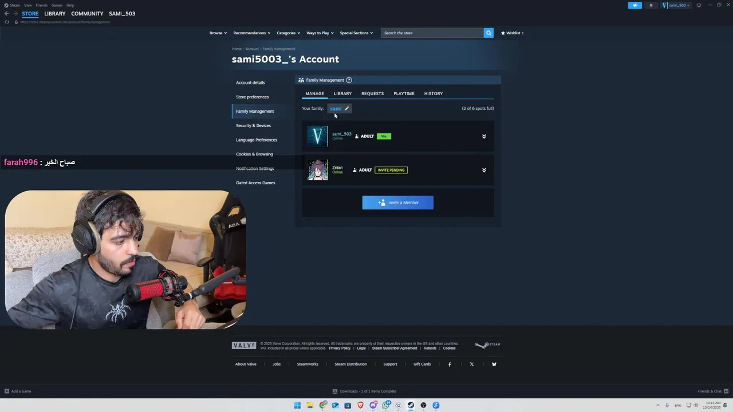Click Invite a Member button
Image resolution: width=733 pixels, height=412 pixels.
point(398,203)
